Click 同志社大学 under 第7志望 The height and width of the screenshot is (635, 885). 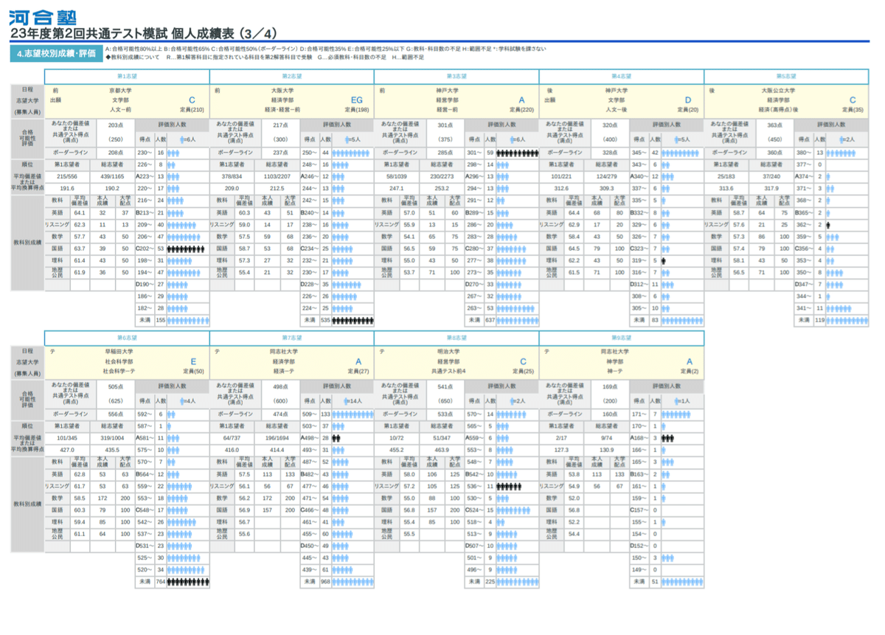click(285, 352)
